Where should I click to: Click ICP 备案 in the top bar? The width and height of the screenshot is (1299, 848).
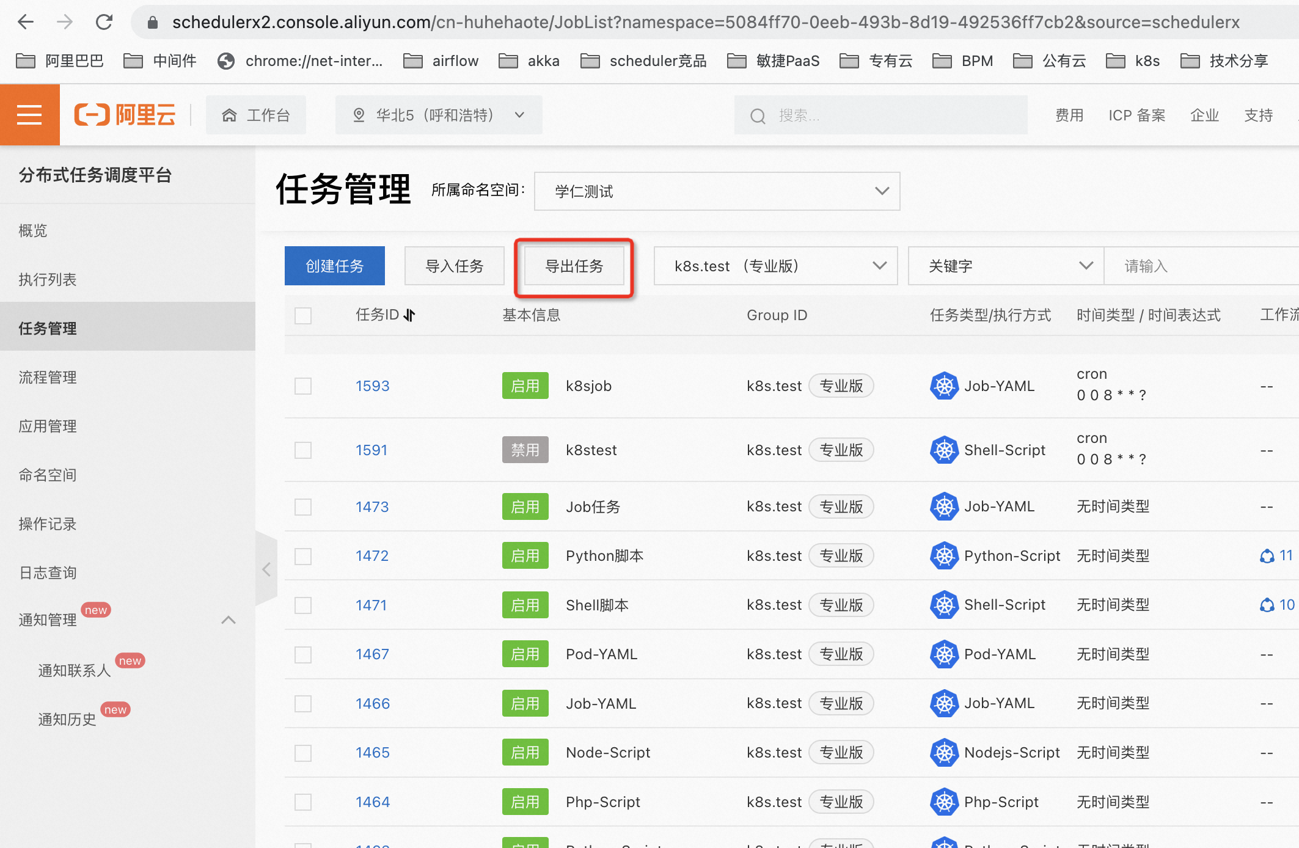pyautogui.click(x=1137, y=115)
